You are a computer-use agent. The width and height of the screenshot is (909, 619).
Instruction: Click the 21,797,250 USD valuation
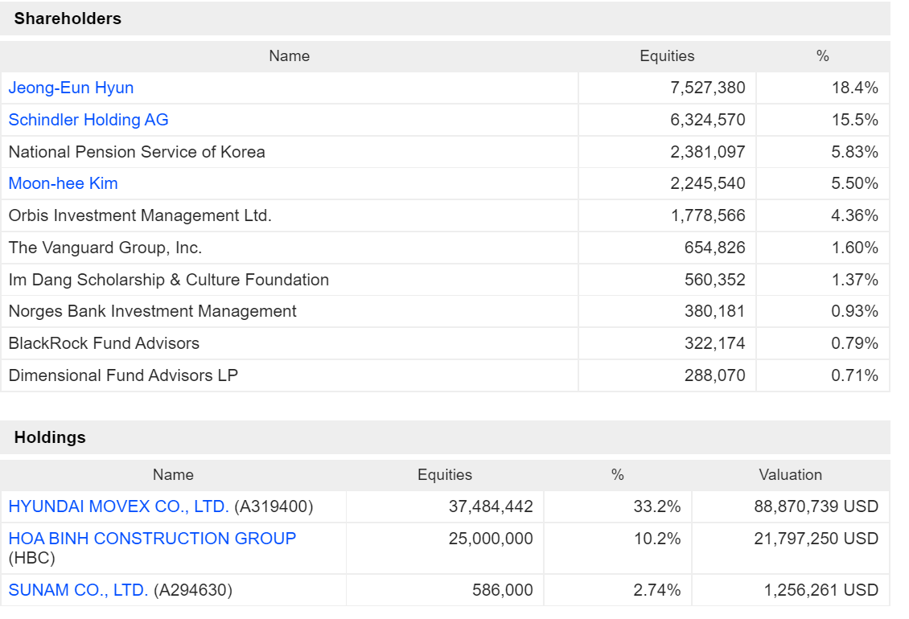(x=816, y=539)
